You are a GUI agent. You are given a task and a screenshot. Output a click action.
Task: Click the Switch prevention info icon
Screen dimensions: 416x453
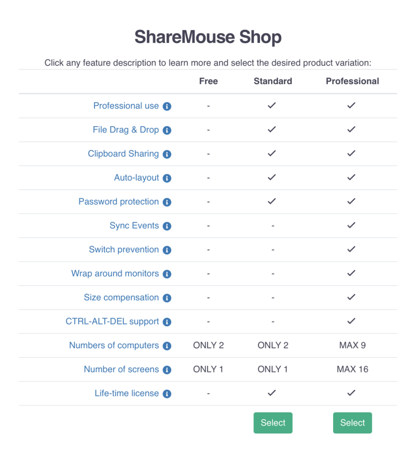(x=167, y=250)
